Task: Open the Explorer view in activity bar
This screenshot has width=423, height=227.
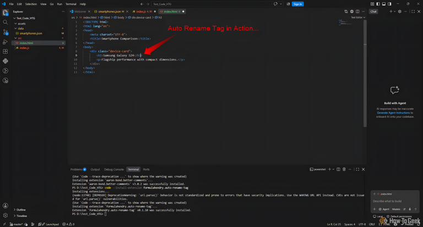Action: pos(5,13)
